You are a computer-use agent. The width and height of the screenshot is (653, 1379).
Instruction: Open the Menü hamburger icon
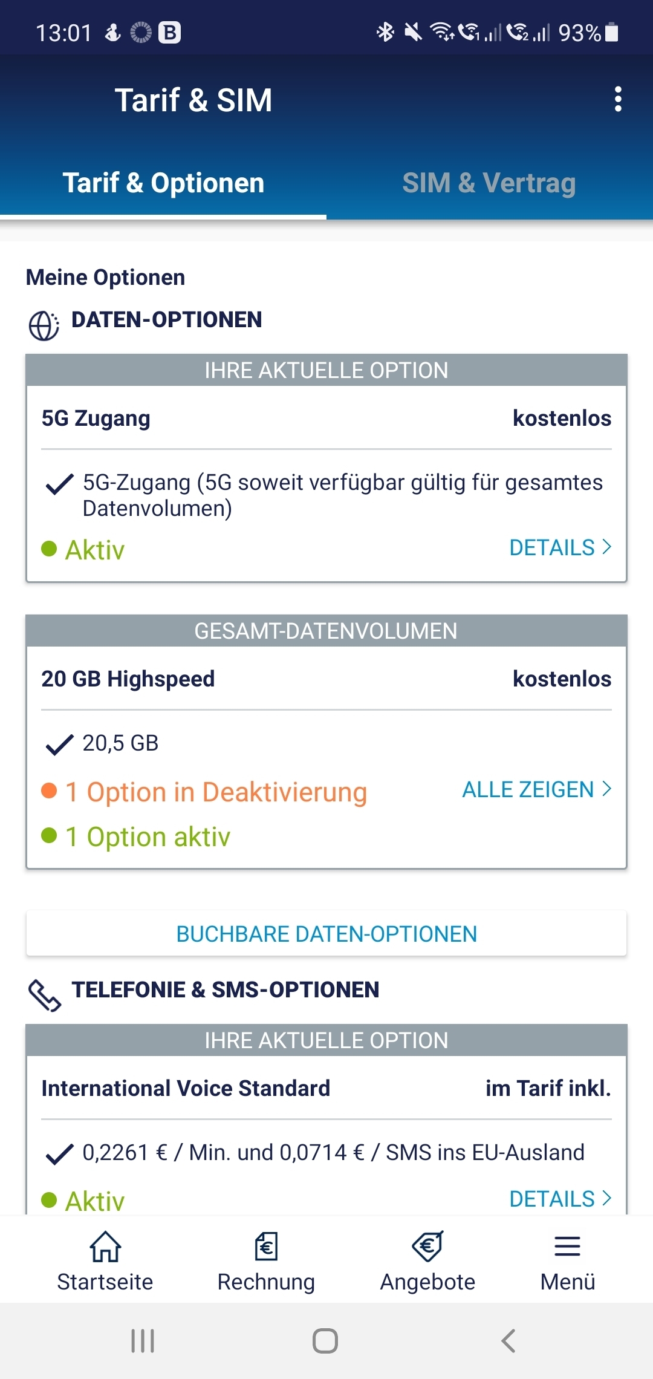pyautogui.click(x=567, y=1247)
